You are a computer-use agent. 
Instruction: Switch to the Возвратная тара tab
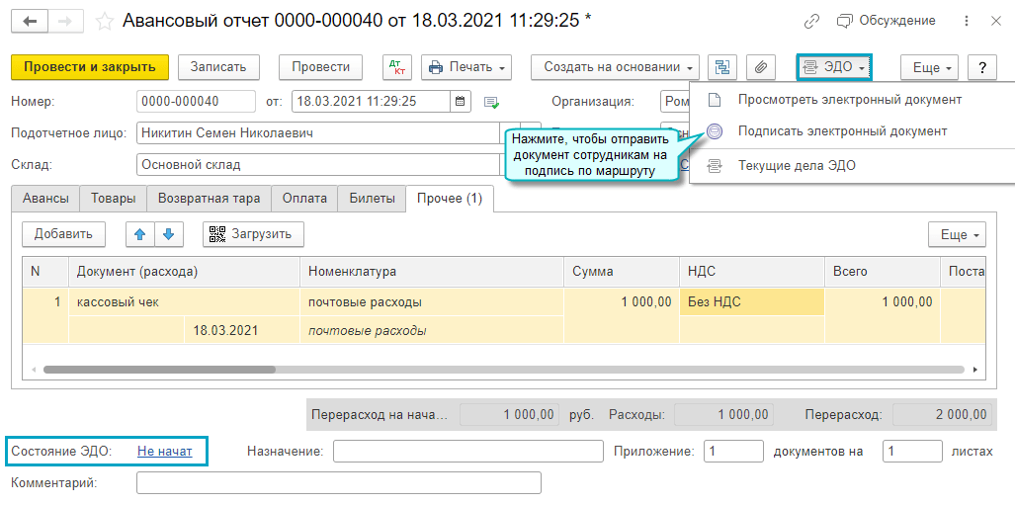point(210,199)
